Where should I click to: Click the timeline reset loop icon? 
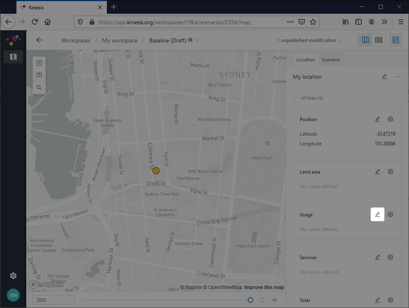click(x=262, y=300)
